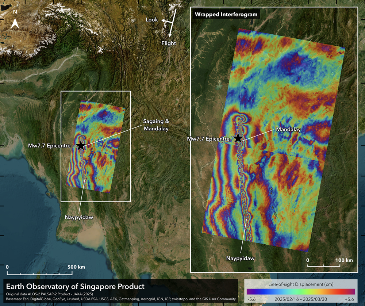
Task: Select the epicentre star in the inset panel
Action: pos(239,139)
